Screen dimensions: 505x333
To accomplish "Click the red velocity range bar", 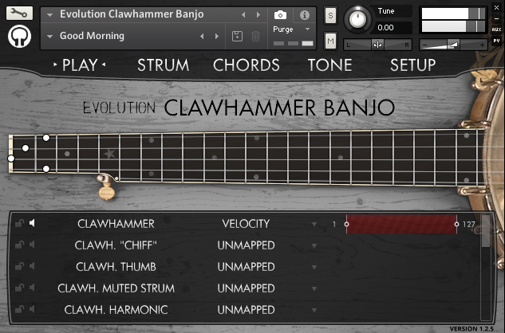I will point(401,224).
